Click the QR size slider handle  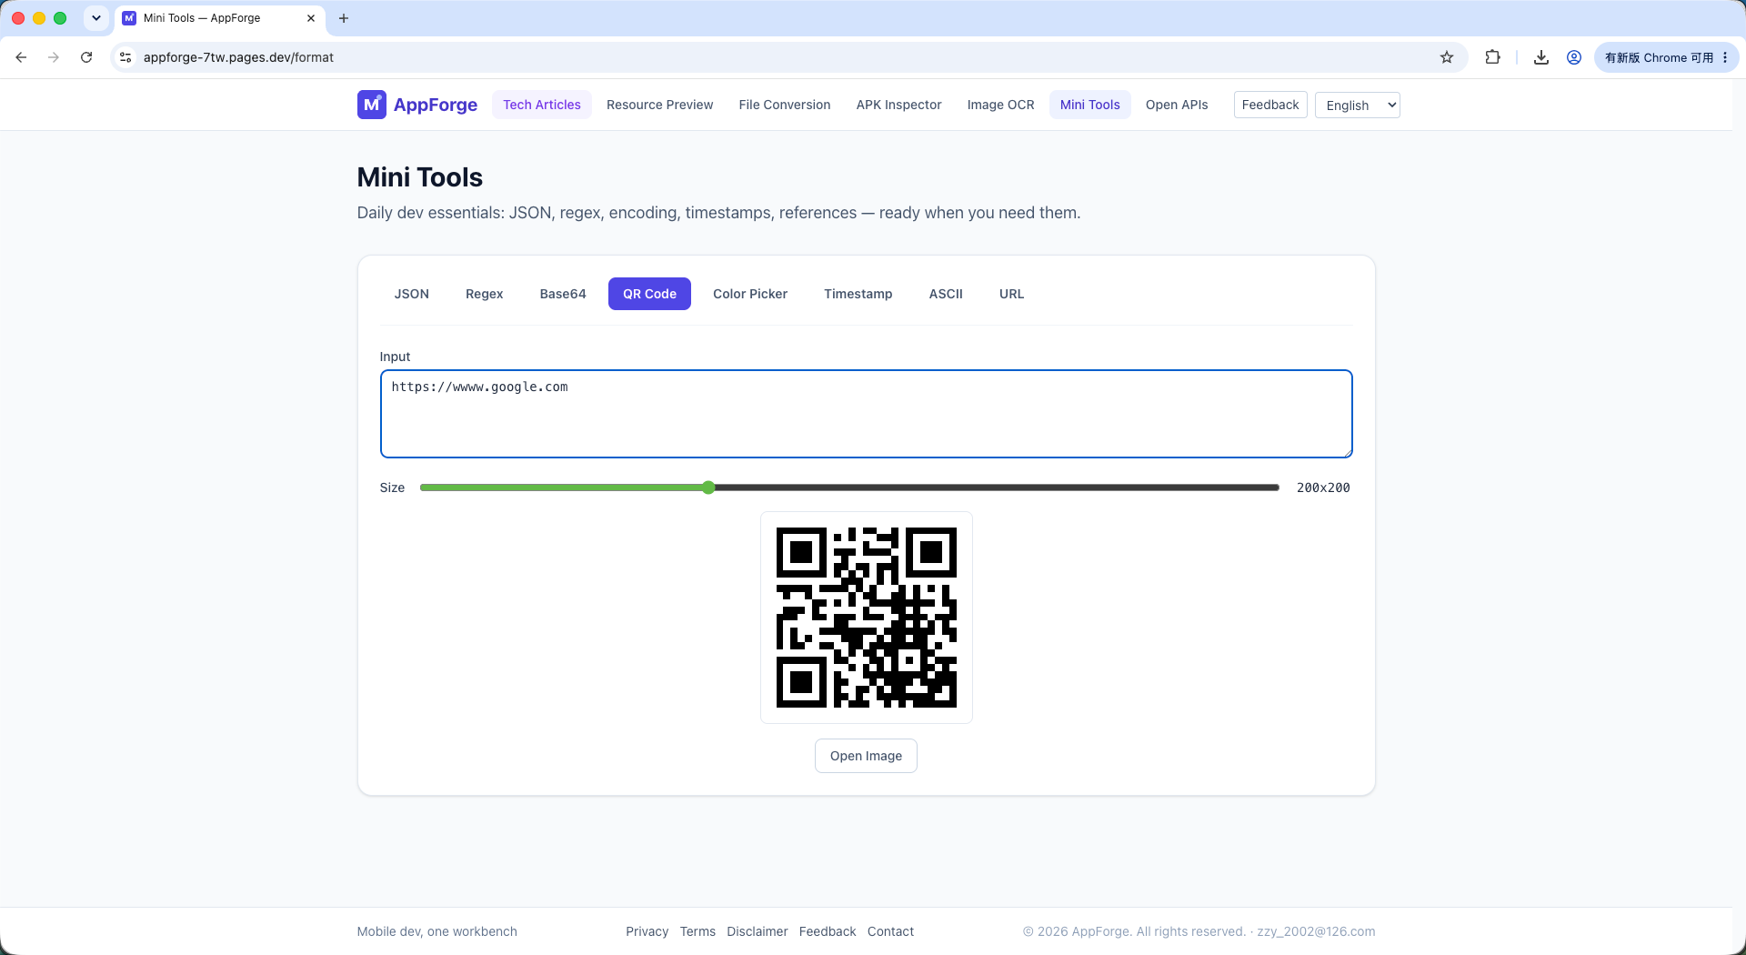tap(708, 488)
